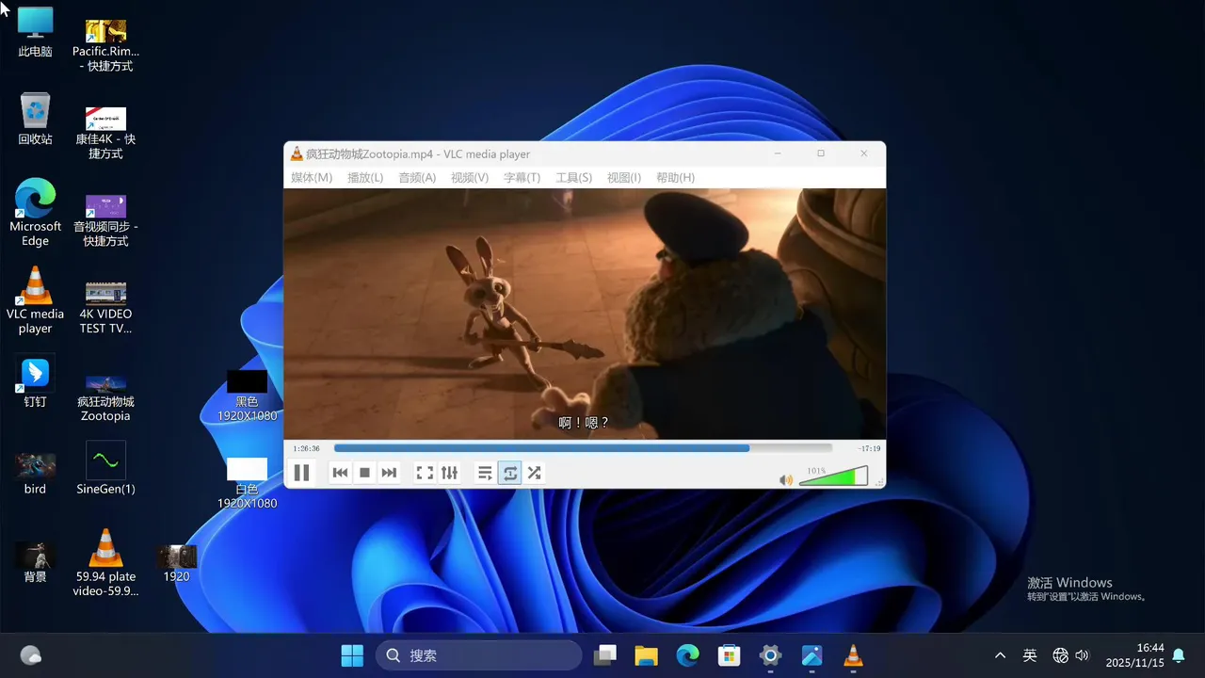Select the bird file on desktop
Viewport: 1205px width, 678px height.
(35, 473)
